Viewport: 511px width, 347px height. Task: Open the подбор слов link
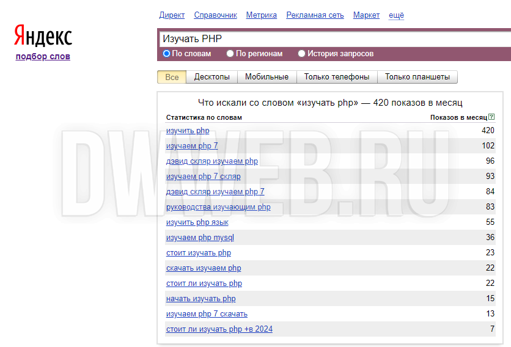coord(43,56)
